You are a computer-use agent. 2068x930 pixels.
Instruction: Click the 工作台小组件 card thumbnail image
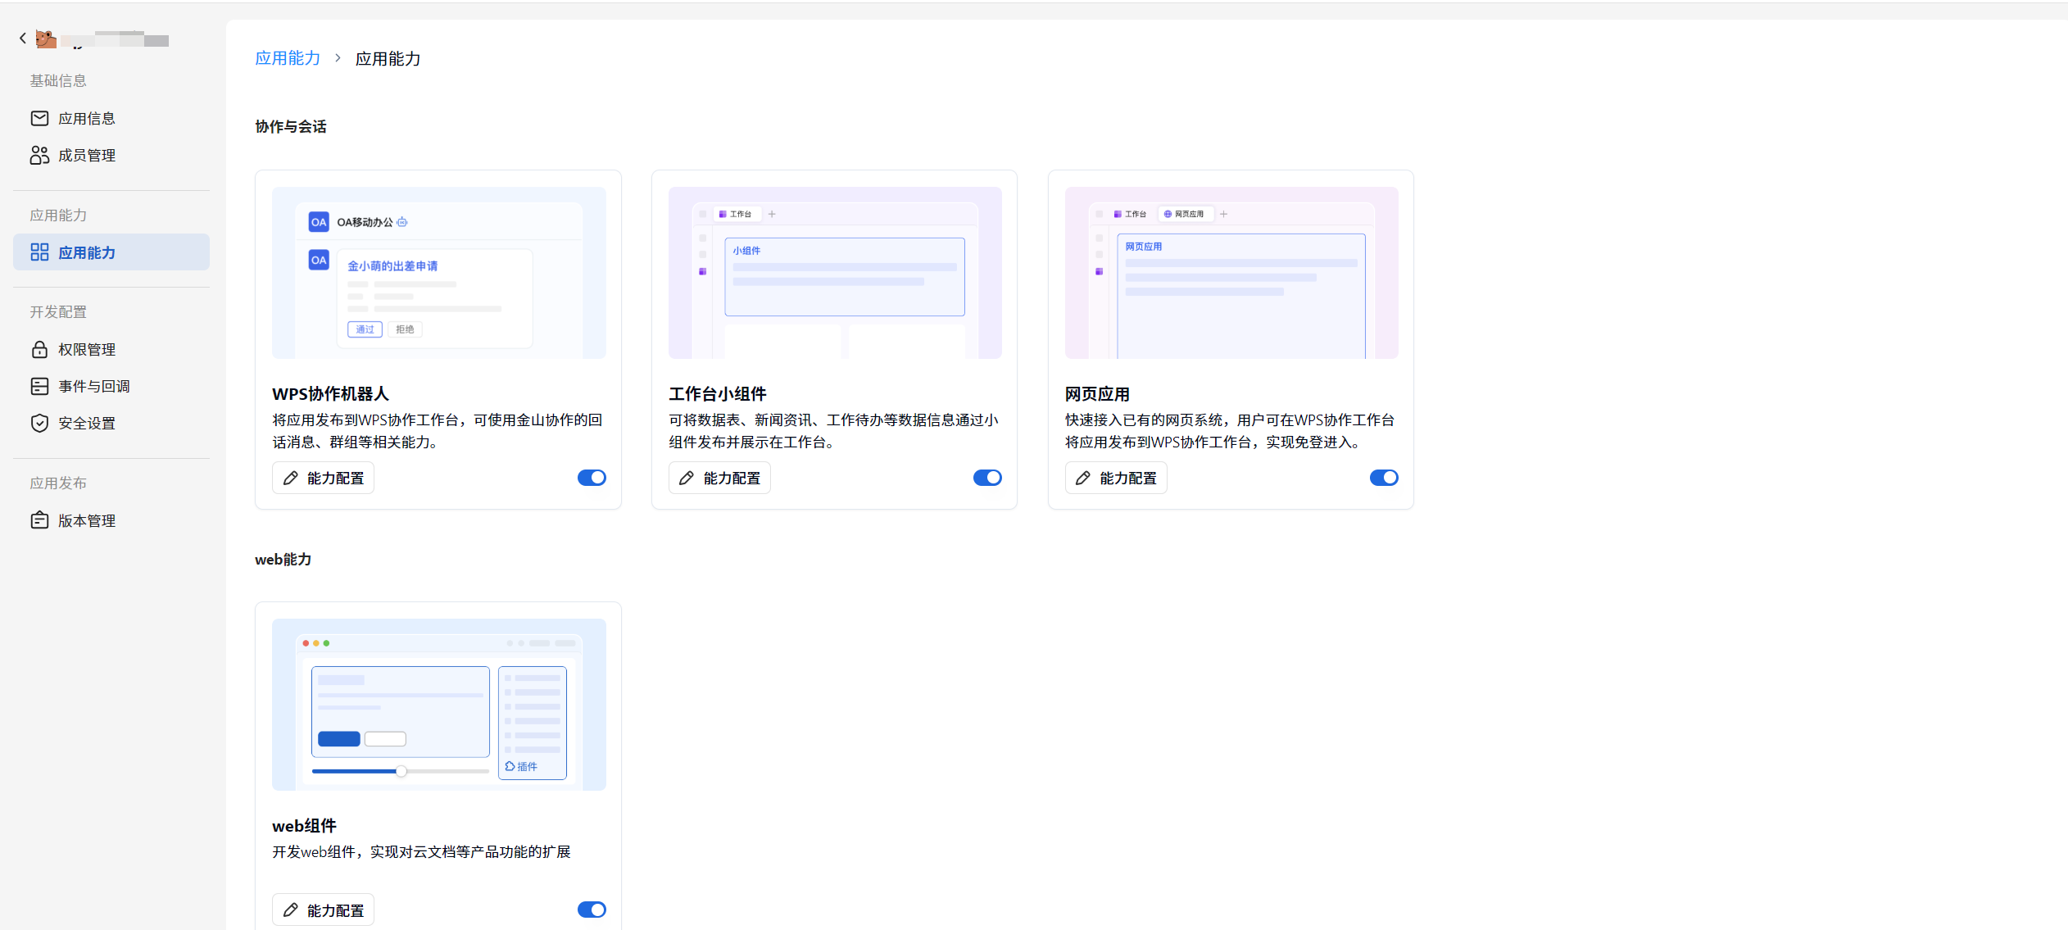coord(833,271)
